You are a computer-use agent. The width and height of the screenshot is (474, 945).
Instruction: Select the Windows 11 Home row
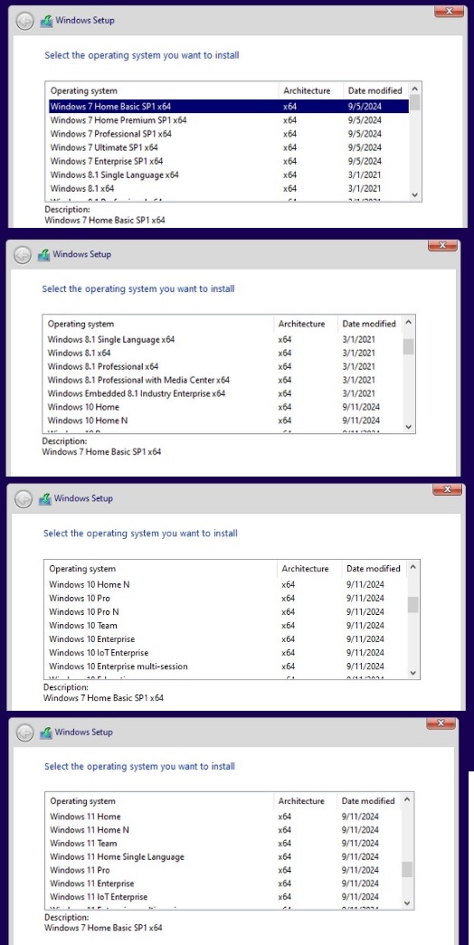[225, 817]
